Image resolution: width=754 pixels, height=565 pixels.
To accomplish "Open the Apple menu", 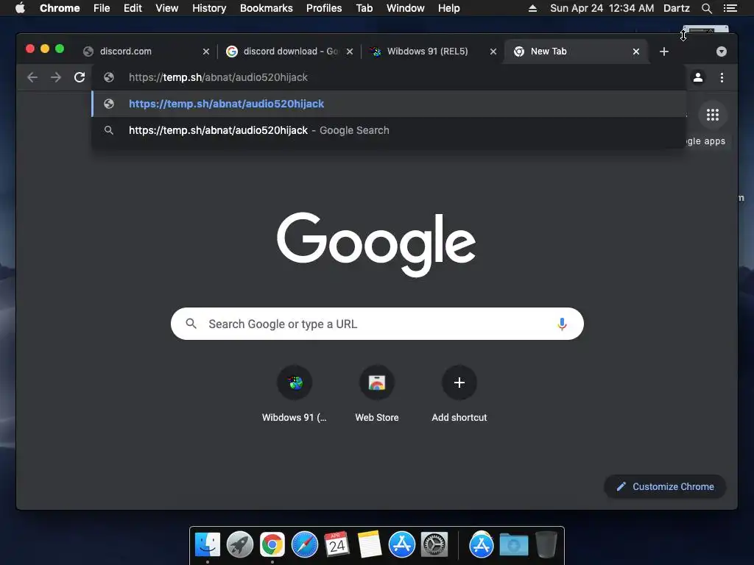I will click(x=20, y=8).
